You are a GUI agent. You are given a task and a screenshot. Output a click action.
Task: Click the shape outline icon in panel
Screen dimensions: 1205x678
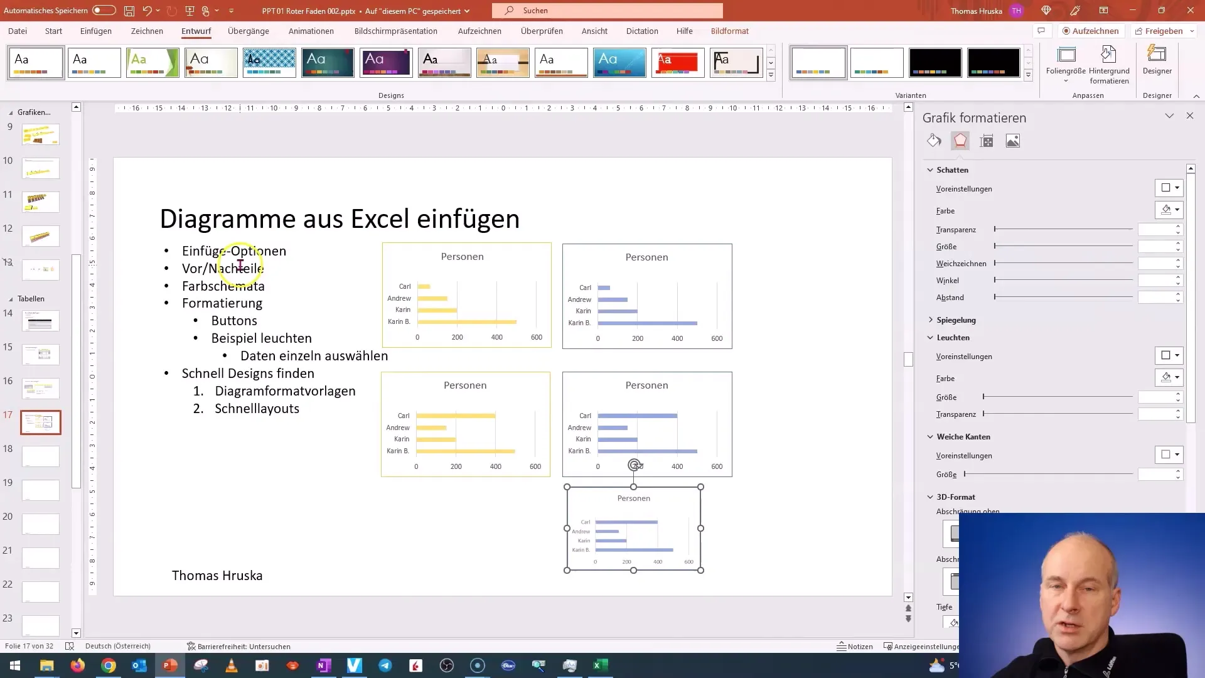click(x=960, y=140)
